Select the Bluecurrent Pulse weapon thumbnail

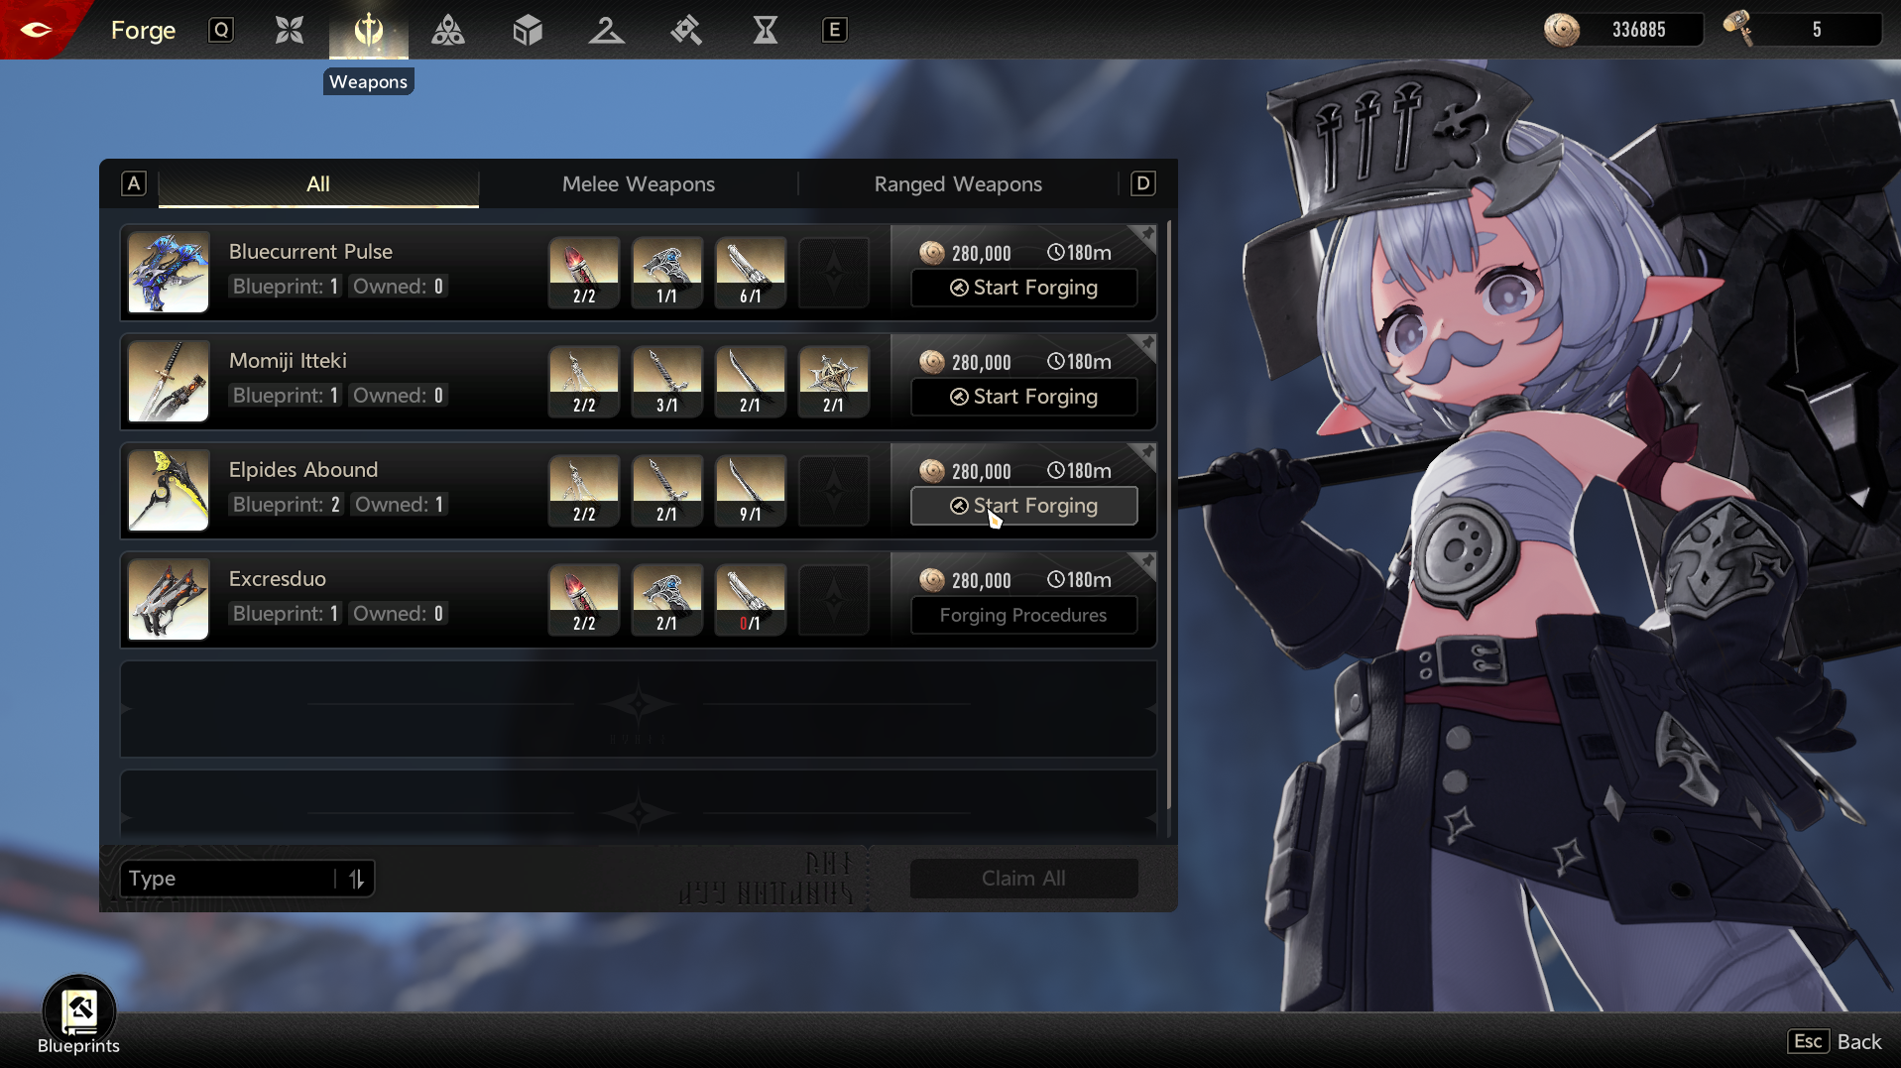pyautogui.click(x=169, y=273)
